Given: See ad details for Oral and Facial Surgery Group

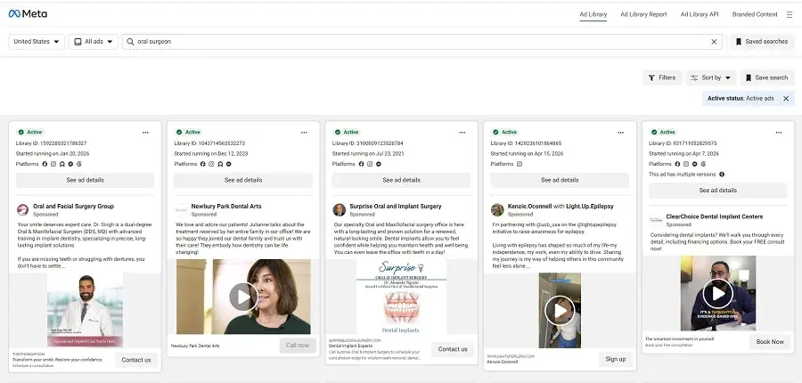Looking at the screenshot, I should (x=85, y=180).
